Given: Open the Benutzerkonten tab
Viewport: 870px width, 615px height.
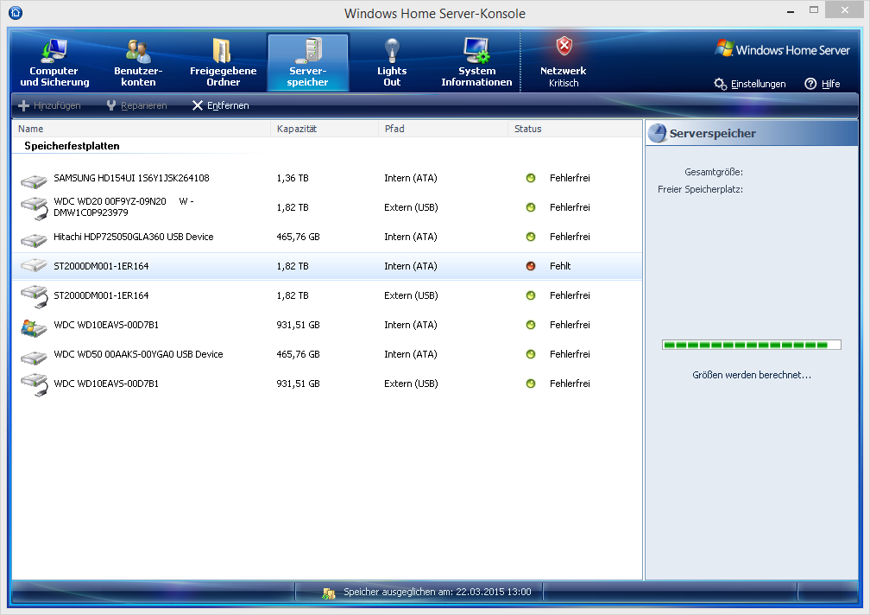Looking at the screenshot, I should [138, 63].
